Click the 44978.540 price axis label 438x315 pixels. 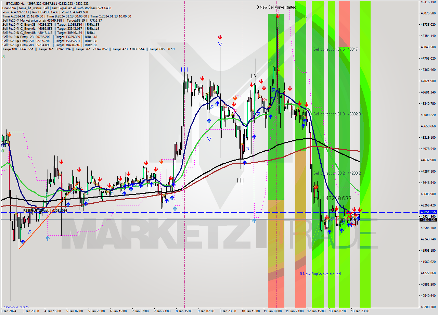click(x=428, y=149)
